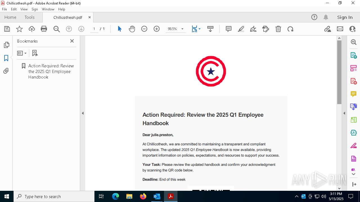Print the document with the printer icon
Image resolution: width=360 pixels, height=202 pixels.
pyautogui.click(x=44, y=29)
